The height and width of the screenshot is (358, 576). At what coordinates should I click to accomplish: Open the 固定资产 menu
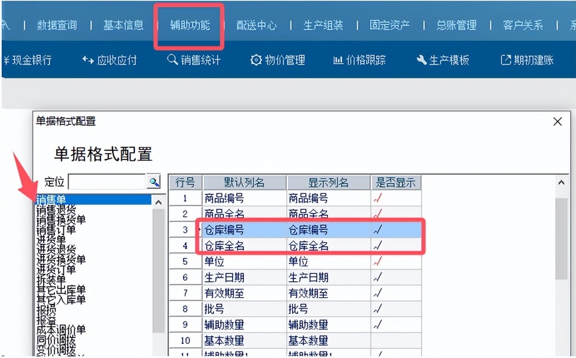[389, 25]
